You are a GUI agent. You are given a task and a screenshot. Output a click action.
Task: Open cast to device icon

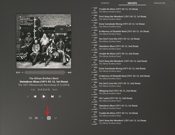click(x=30, y=118)
